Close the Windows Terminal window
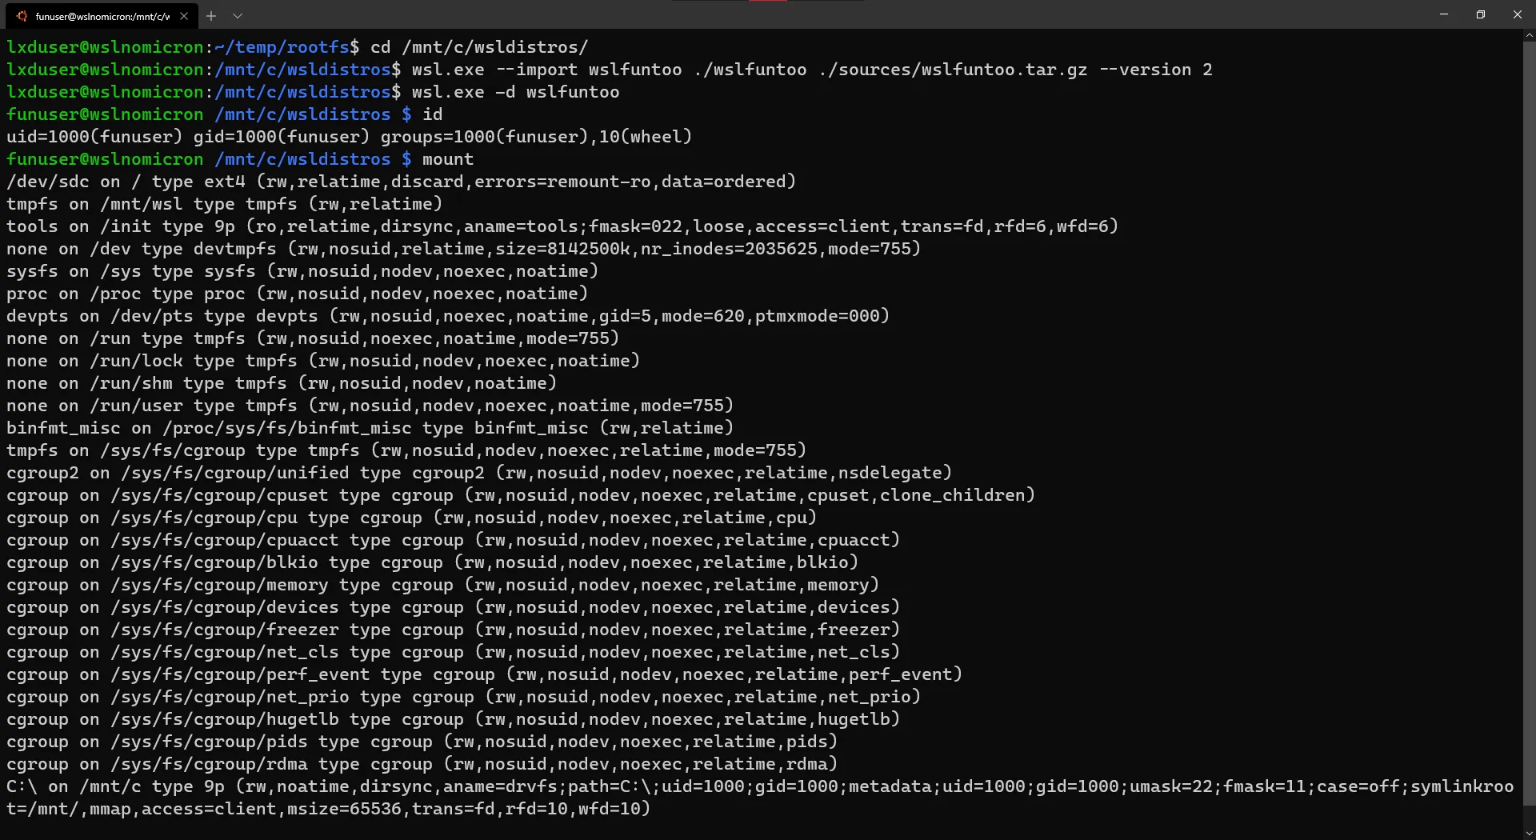This screenshot has height=840, width=1536. [1518, 14]
